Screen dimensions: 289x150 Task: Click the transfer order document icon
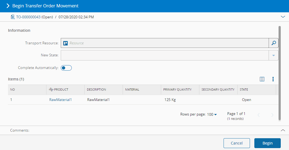pyautogui.click(x=12, y=17)
